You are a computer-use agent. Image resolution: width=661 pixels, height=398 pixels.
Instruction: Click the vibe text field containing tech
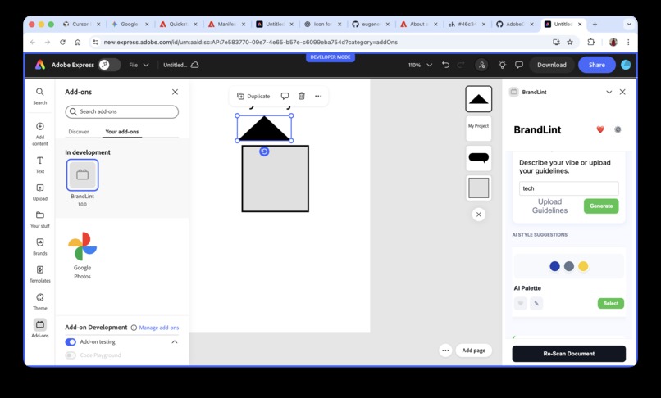[568, 188]
